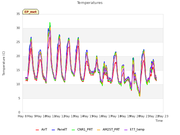Click the 15 y-axis tick label

pyautogui.click(x=18, y=70)
